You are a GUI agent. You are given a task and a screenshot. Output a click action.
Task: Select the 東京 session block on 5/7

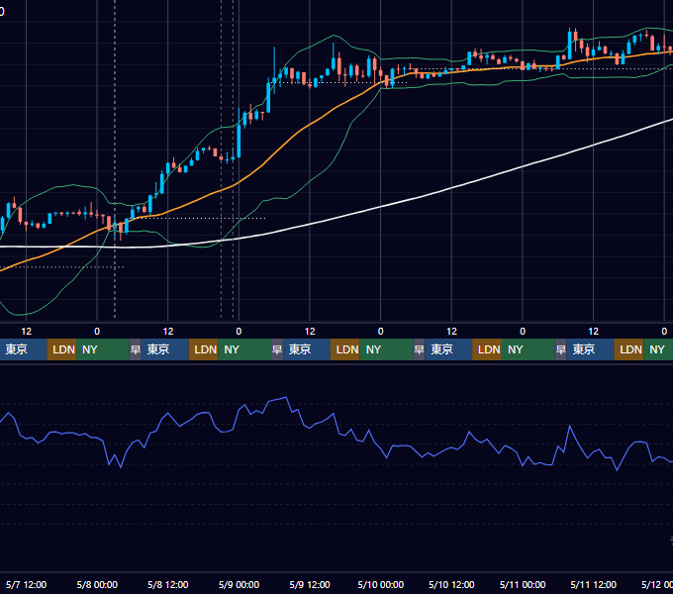coord(23,349)
